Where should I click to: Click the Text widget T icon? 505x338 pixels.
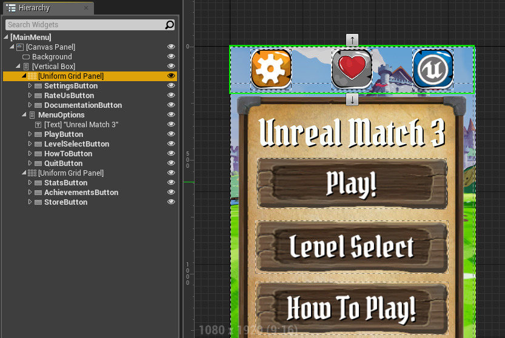point(38,125)
